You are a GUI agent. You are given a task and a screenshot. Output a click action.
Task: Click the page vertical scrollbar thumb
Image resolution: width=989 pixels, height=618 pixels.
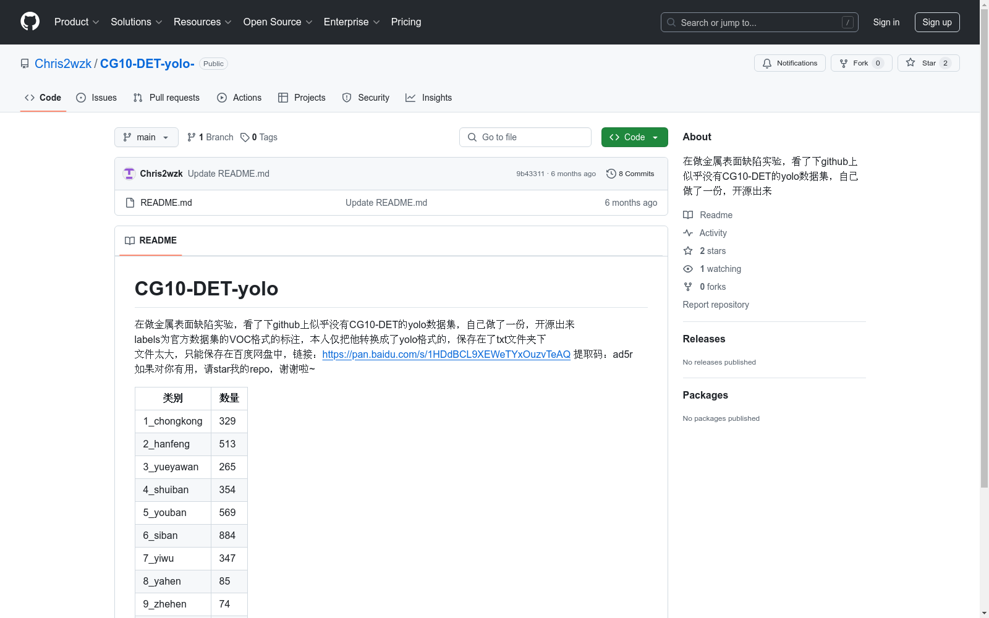[984, 247]
